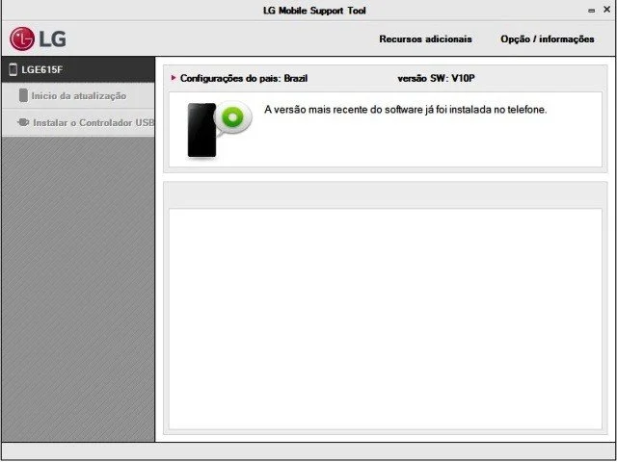The height and width of the screenshot is (462, 617).
Task: Click the black phone status image
Action: coord(201,130)
